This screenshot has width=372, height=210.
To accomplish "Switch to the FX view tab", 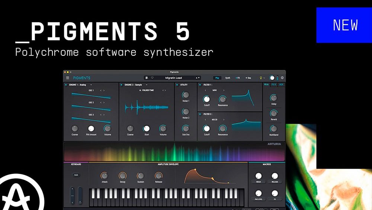I will click(x=238, y=78).
